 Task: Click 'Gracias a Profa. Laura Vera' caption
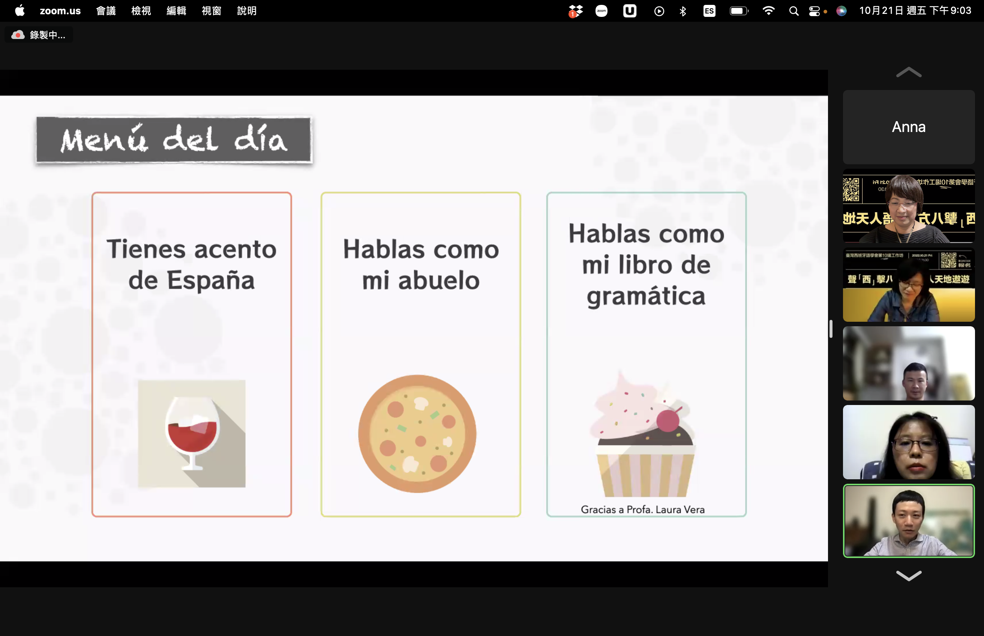pyautogui.click(x=642, y=510)
